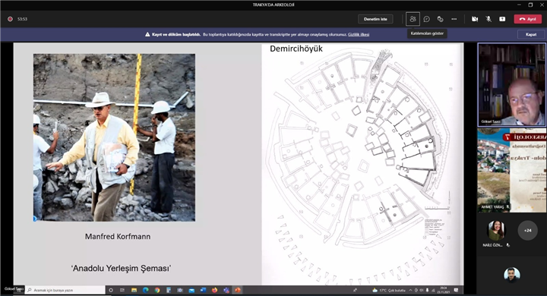Screen dimensions: 547x296
Task: Open the share content tray
Action: (502, 19)
